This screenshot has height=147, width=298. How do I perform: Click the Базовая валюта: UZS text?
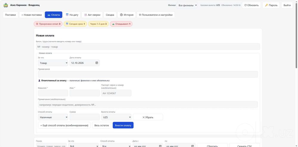[x=210, y=5]
